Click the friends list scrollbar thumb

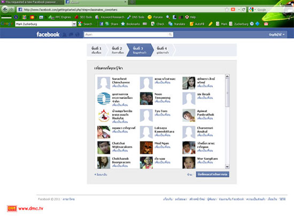click(x=227, y=92)
